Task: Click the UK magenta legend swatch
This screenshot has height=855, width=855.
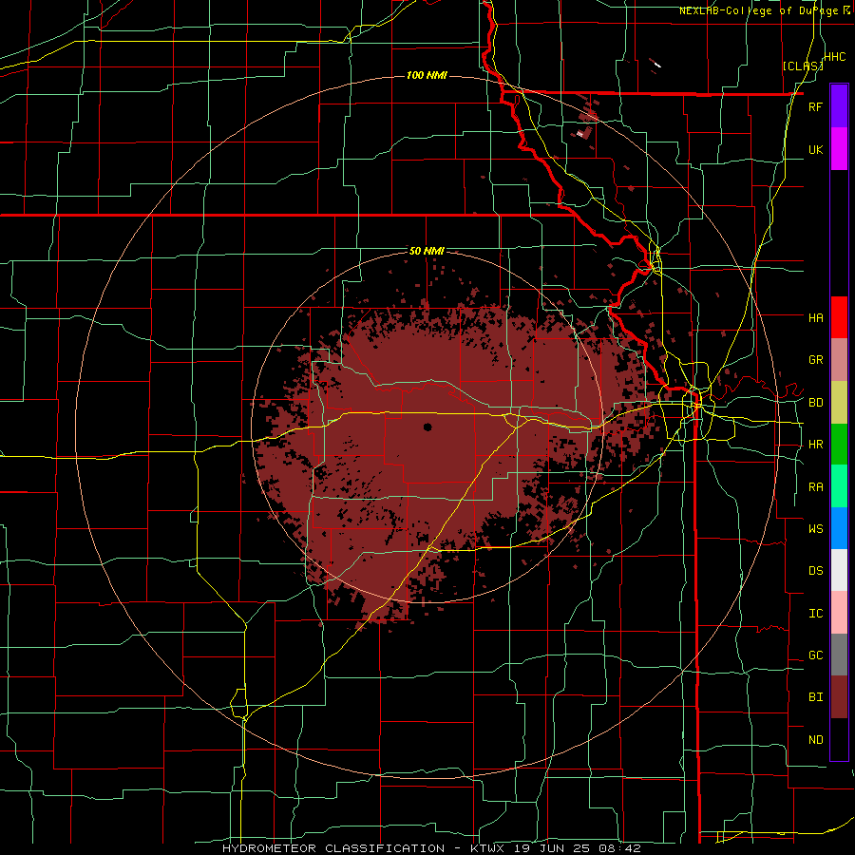Action: click(x=839, y=149)
